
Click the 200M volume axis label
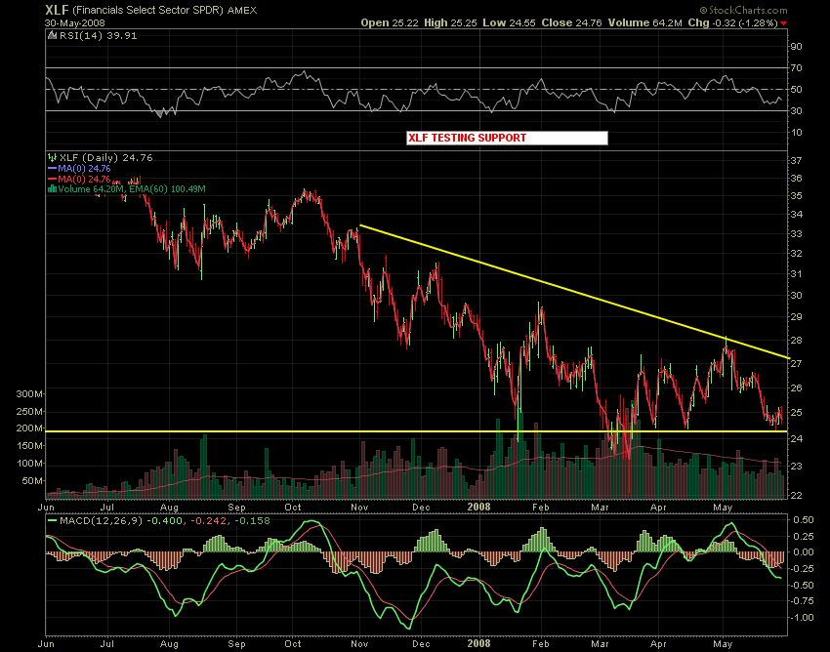(x=29, y=428)
